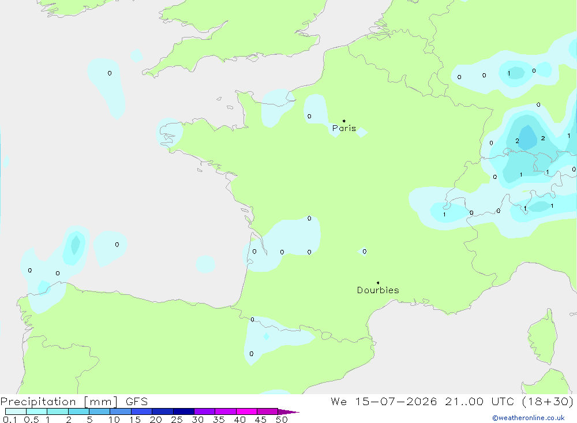Click the Dourbies town label

(x=378, y=290)
